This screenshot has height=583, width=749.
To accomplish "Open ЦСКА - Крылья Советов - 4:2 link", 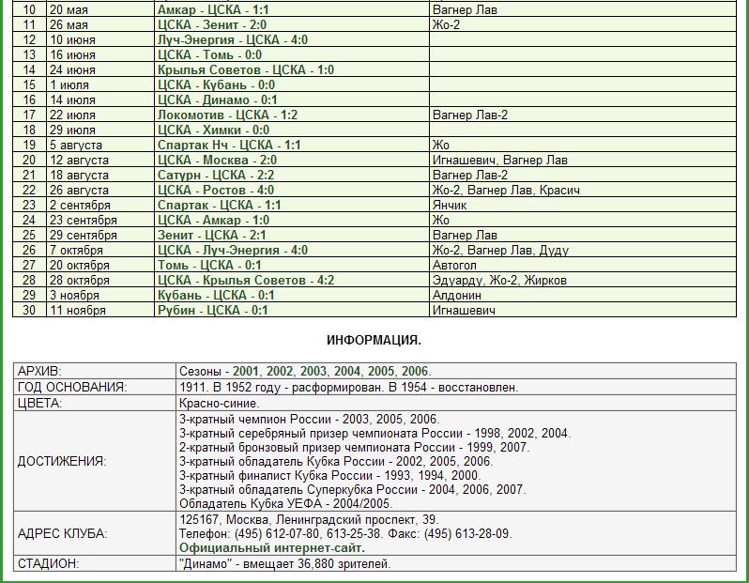I will pyautogui.click(x=246, y=281).
